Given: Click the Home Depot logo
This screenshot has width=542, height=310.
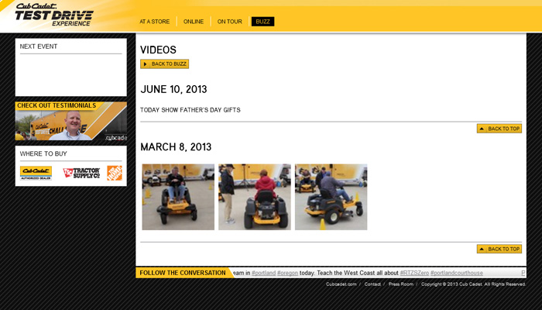Looking at the screenshot, I should click(115, 173).
